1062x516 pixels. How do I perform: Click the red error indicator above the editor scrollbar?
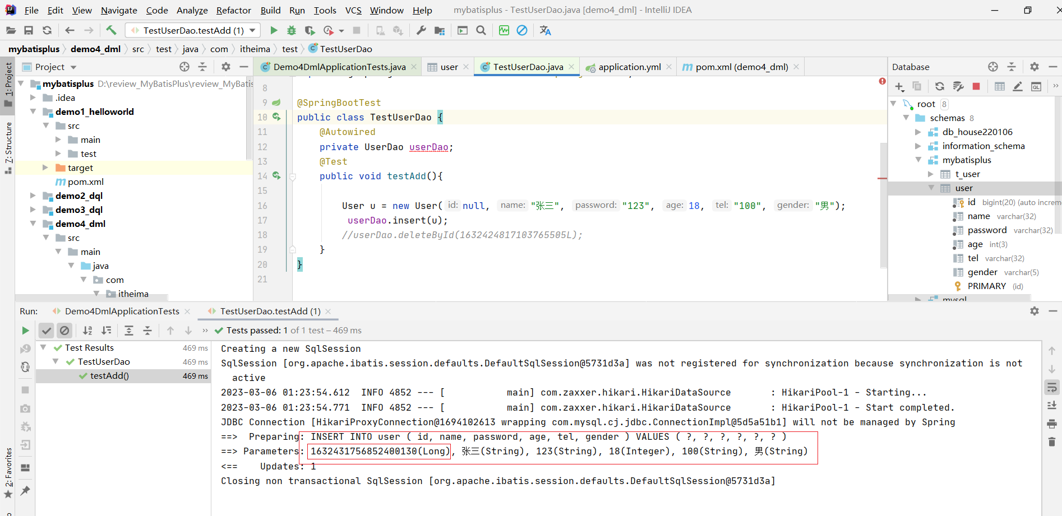coord(883,82)
